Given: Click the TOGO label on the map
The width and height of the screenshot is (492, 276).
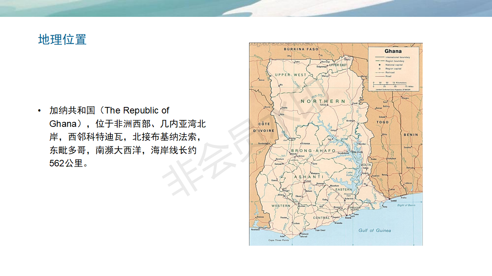Looking at the screenshot, I should [382, 122].
